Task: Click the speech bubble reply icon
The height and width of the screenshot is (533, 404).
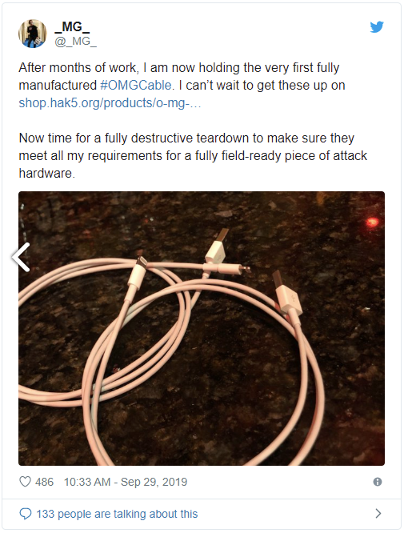Action: coord(26,514)
